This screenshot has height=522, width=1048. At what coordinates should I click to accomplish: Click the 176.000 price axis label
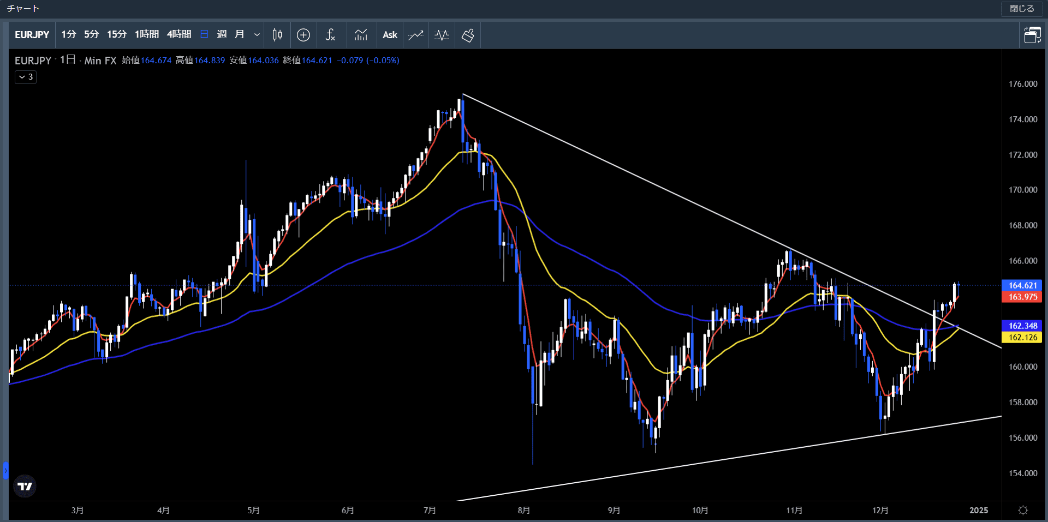click(x=1023, y=84)
